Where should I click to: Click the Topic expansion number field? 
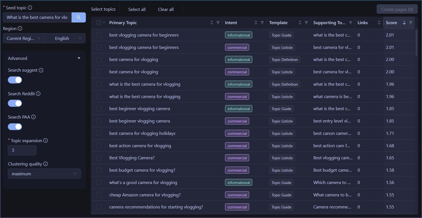[x=22, y=150]
